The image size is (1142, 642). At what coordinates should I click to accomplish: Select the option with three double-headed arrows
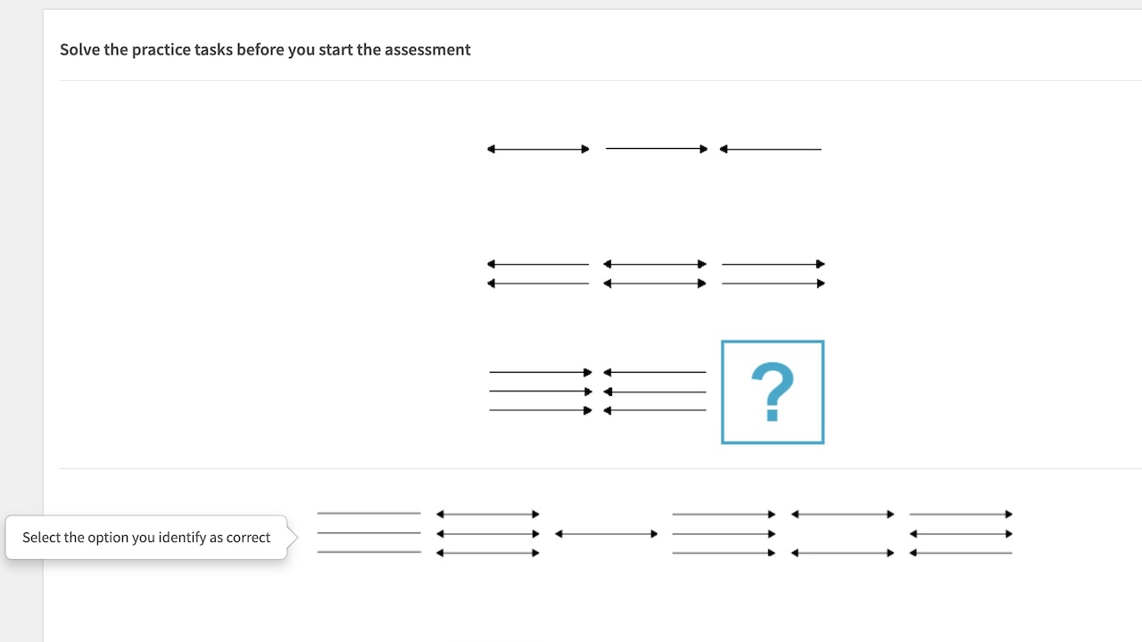tap(487, 533)
